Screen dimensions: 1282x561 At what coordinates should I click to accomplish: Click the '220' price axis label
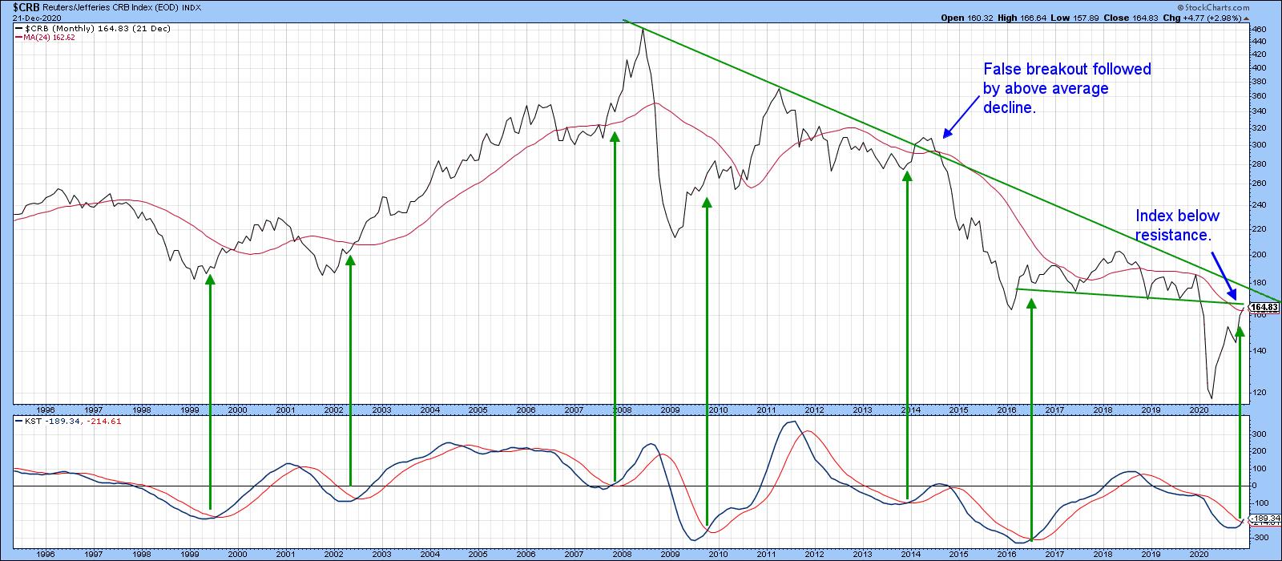[x=1257, y=229]
